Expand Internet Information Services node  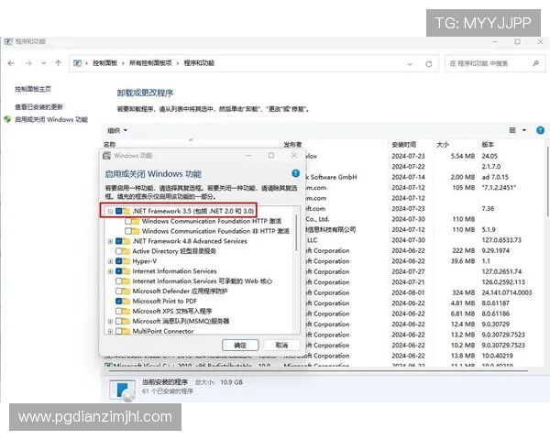(110, 271)
